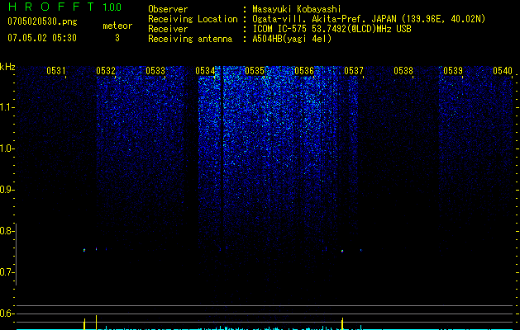Click the 0.8 kHz axis label
The height and width of the screenshot is (330, 520).
[x=7, y=231]
